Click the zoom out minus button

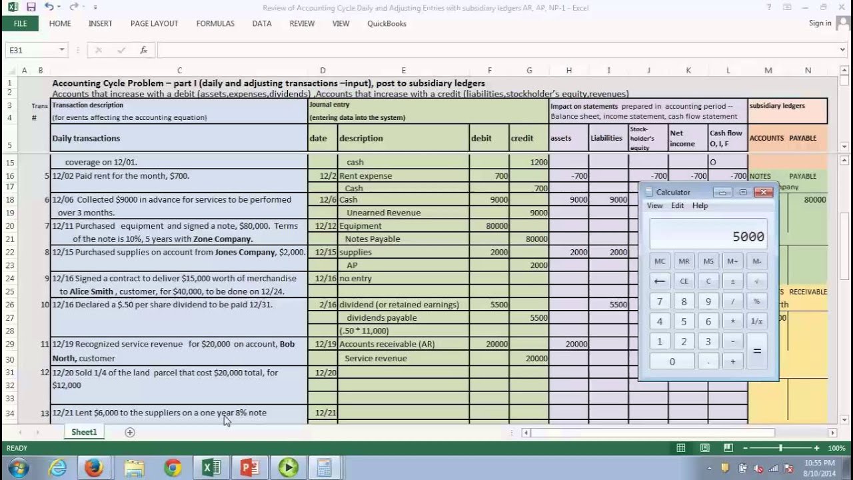[x=745, y=448]
